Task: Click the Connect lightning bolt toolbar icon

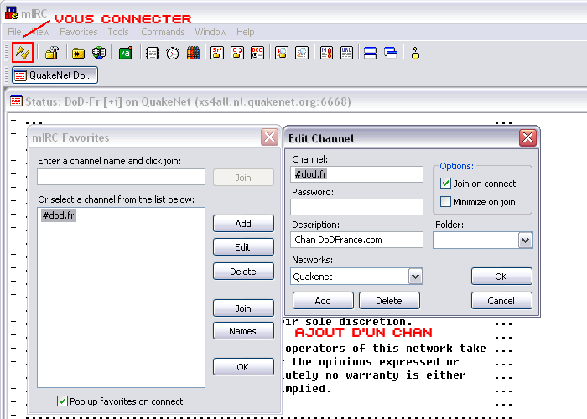Action: (23, 53)
